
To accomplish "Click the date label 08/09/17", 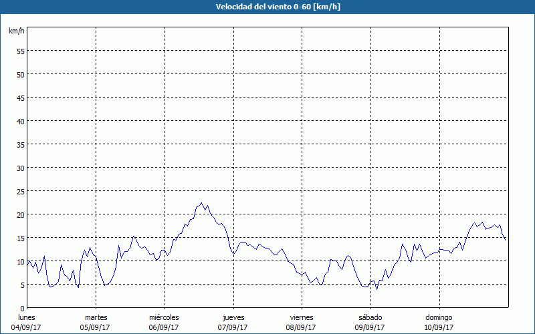I will 302,327.
